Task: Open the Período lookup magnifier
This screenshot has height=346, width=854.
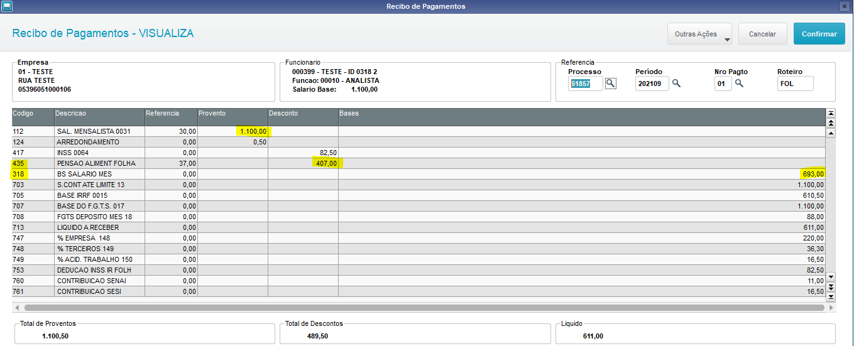Action: click(677, 84)
